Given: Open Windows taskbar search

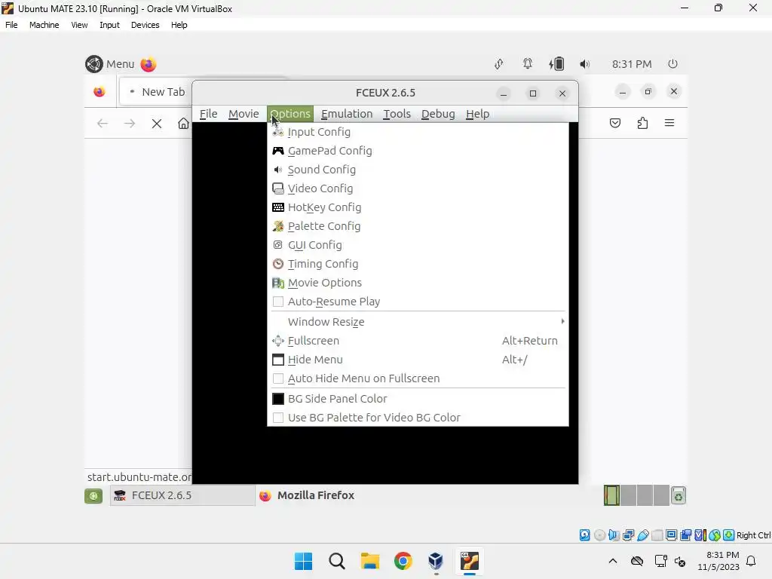Looking at the screenshot, I should coord(337,561).
